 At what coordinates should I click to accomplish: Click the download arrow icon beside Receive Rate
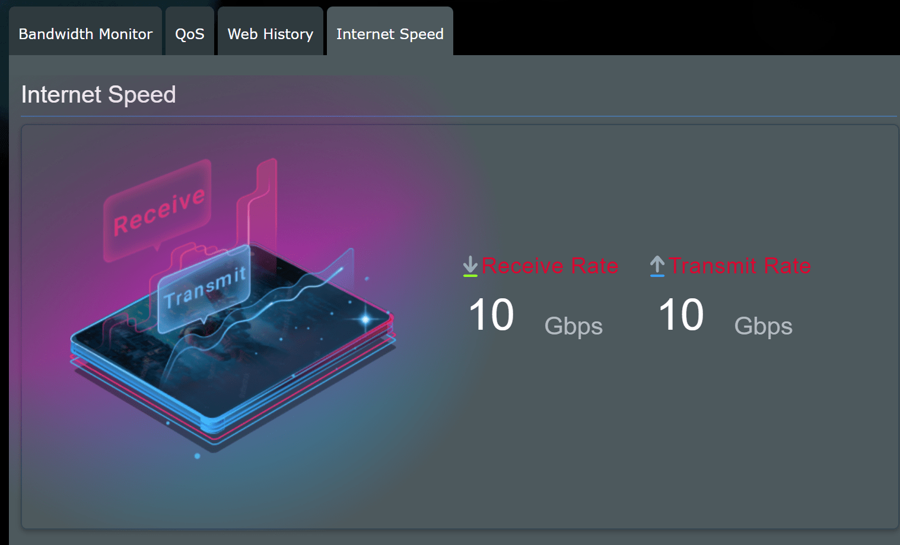coord(470,266)
